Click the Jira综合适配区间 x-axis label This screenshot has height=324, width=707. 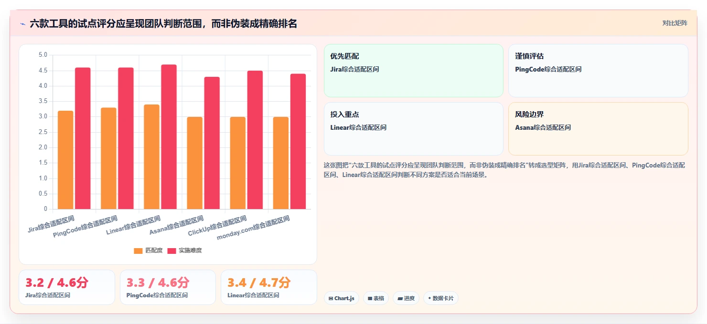pyautogui.click(x=51, y=224)
